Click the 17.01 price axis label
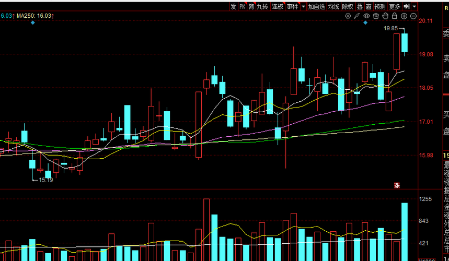 (426, 122)
